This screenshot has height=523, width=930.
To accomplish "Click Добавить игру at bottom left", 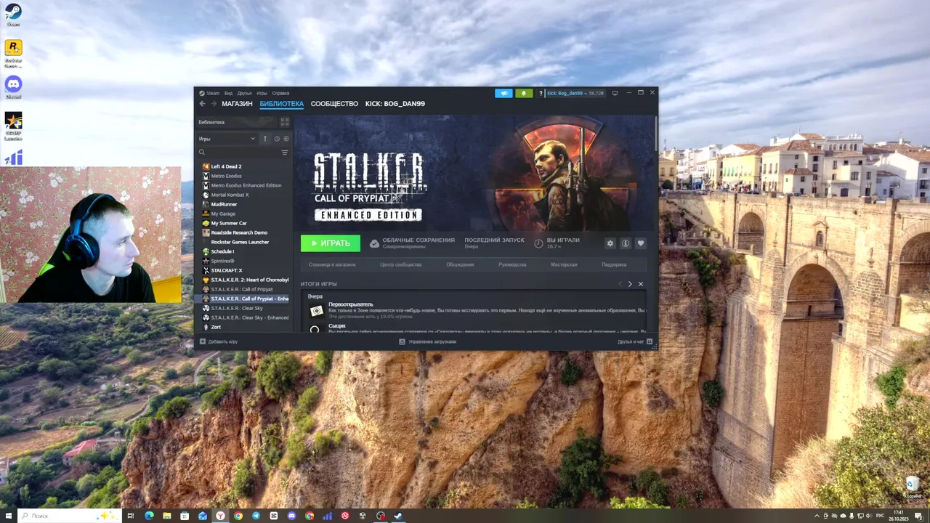I will coord(219,341).
